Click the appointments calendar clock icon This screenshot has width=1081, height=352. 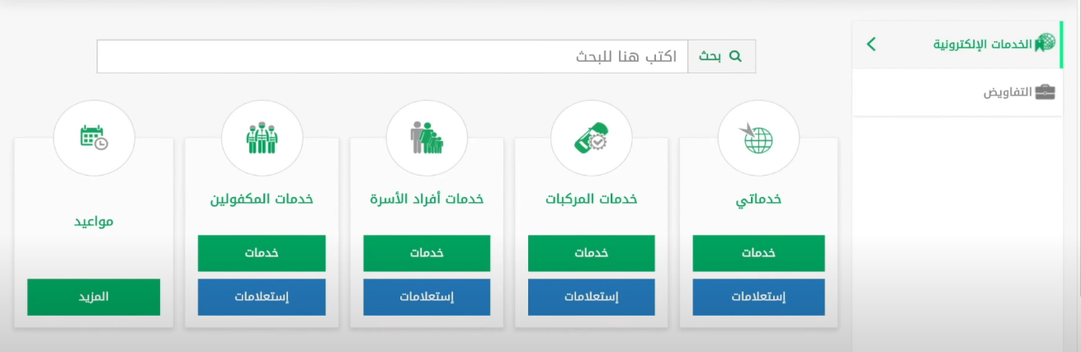(94, 137)
